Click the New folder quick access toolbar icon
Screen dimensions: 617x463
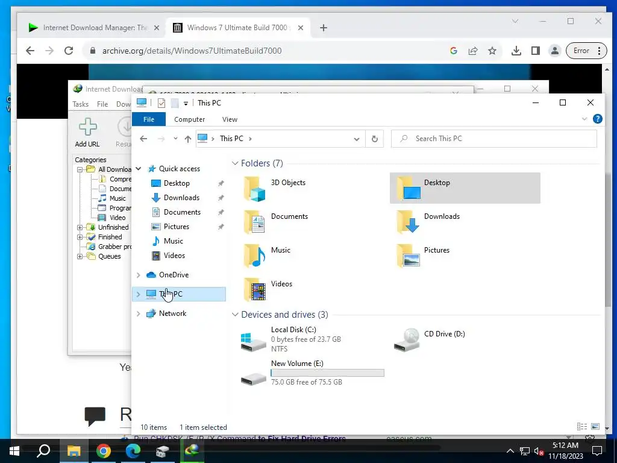click(x=175, y=103)
